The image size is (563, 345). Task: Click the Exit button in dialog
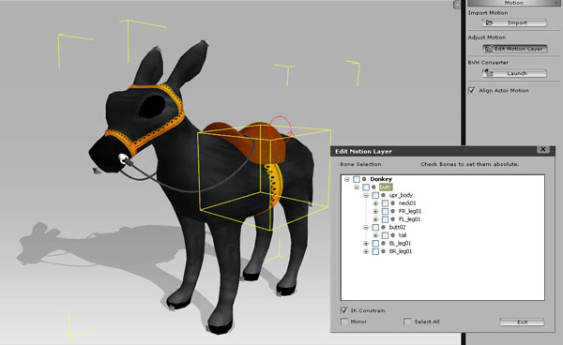tap(522, 322)
